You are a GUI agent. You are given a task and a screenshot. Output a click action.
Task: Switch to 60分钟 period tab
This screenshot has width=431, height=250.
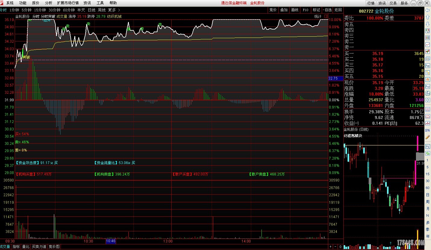click(x=69, y=10)
